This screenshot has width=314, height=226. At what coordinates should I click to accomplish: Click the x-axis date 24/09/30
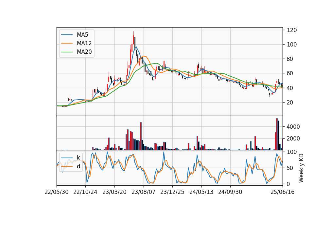point(230,192)
